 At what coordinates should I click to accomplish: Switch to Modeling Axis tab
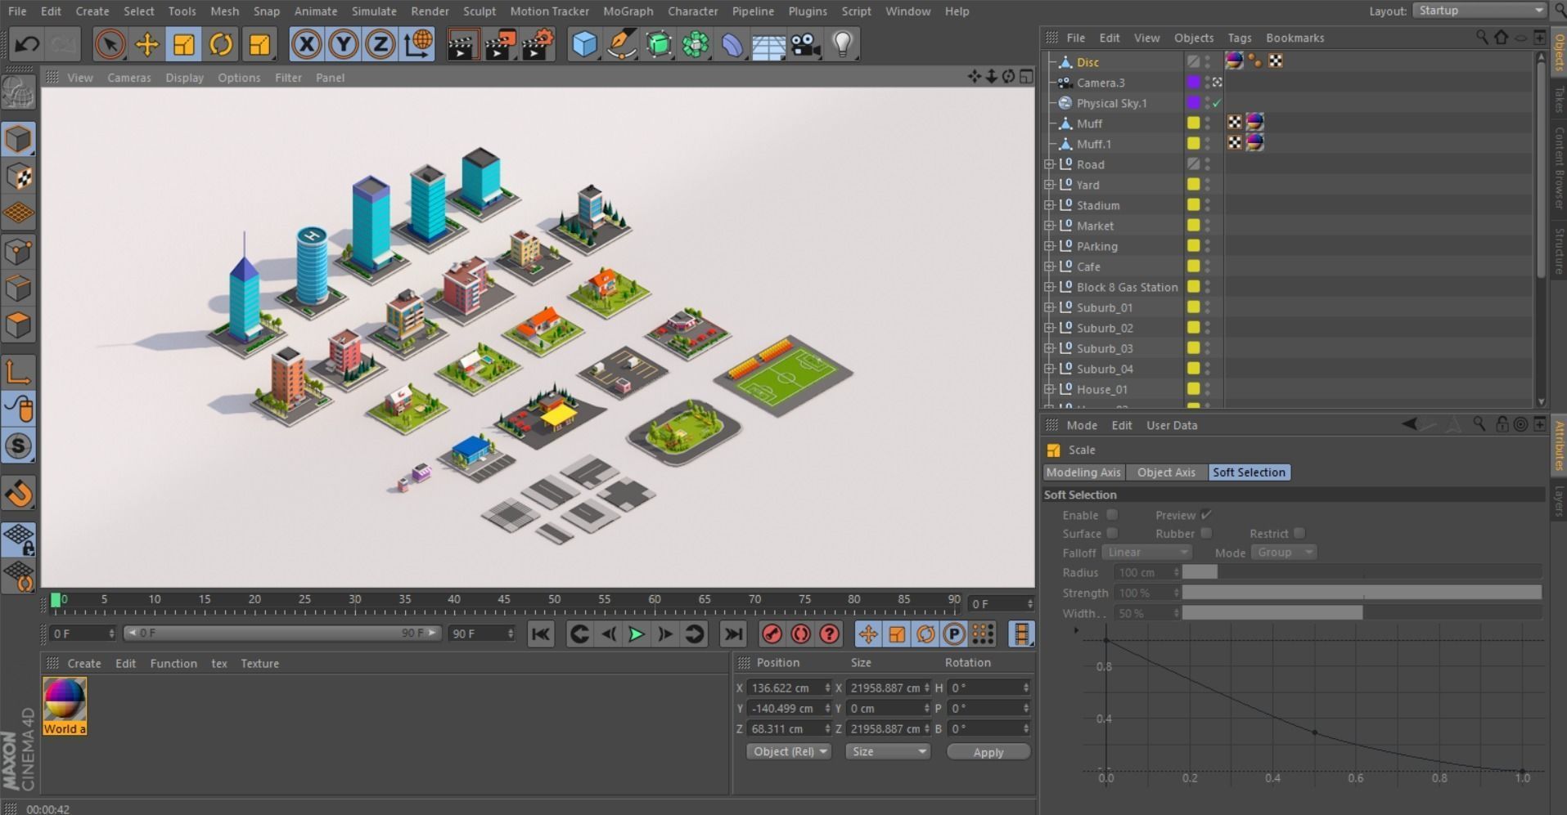click(1083, 472)
